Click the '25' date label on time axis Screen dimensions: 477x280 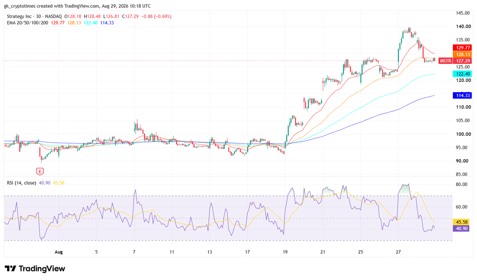click(x=361, y=252)
